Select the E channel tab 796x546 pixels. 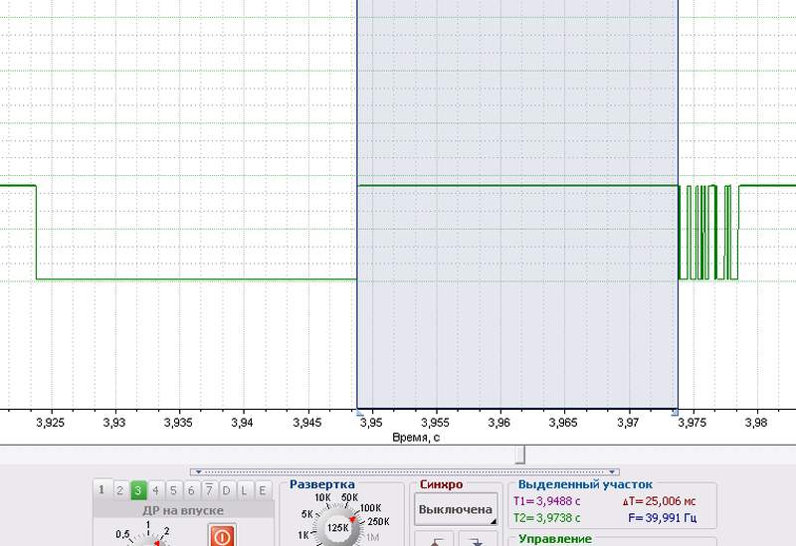coord(263,489)
